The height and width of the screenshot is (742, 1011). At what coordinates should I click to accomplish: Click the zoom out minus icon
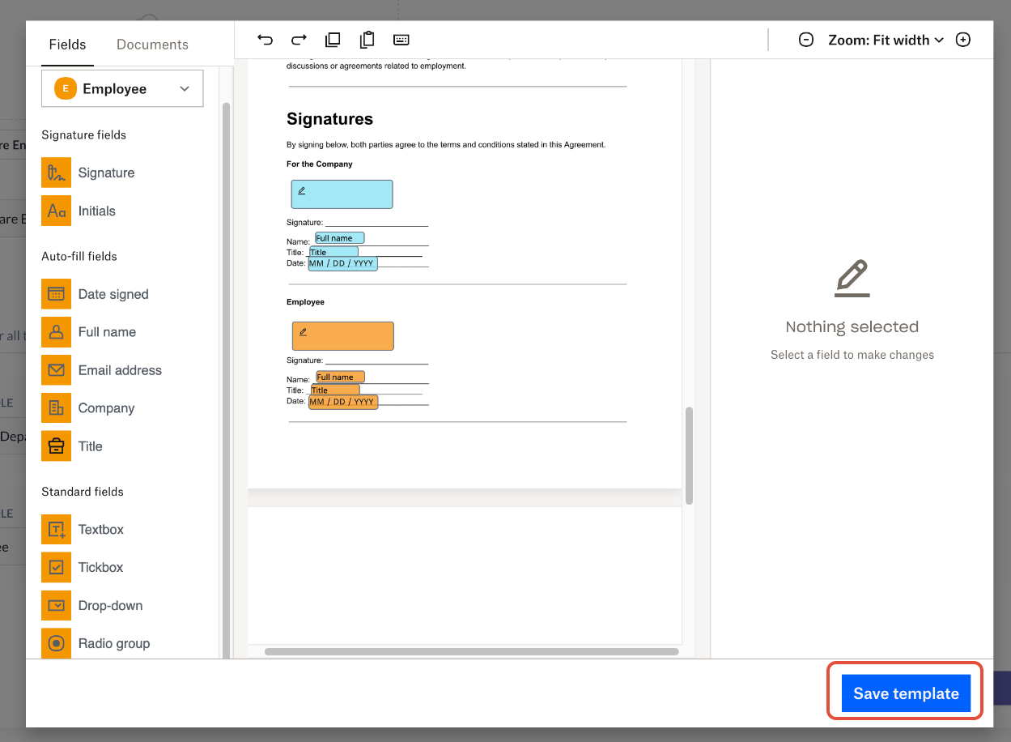806,40
